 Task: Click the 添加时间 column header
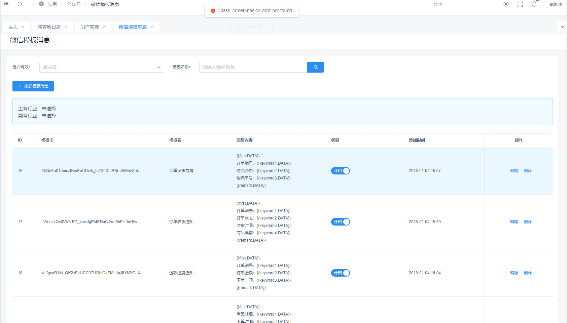(417, 140)
